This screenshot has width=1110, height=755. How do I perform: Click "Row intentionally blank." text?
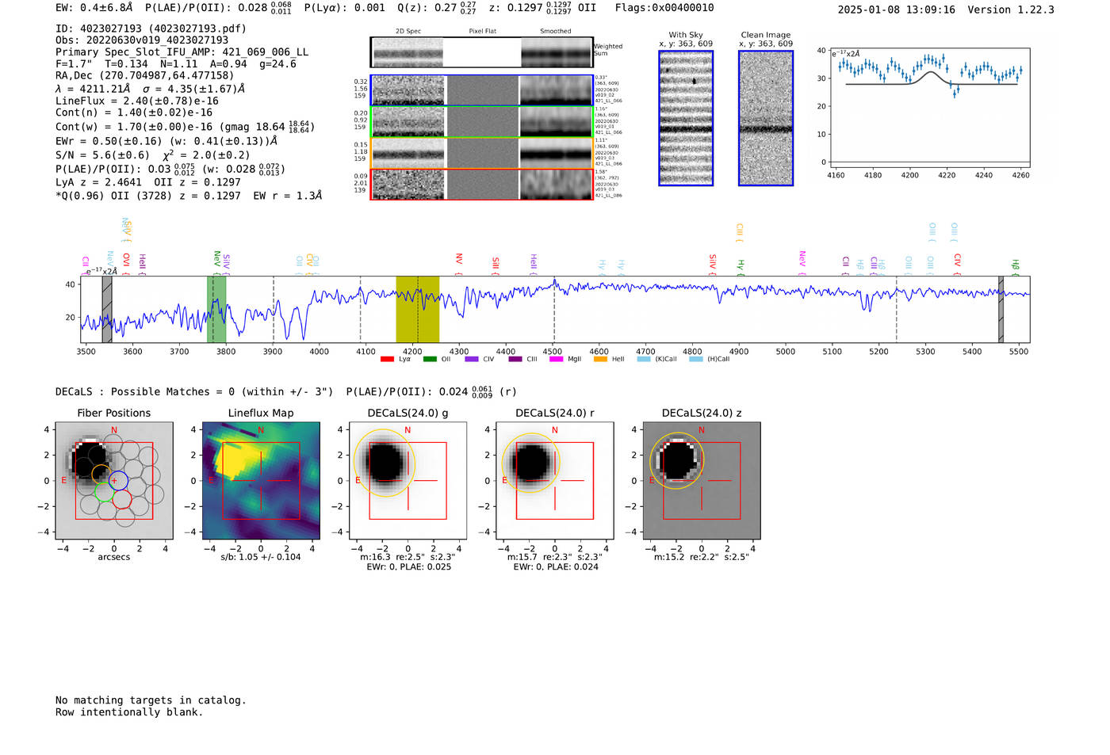(x=129, y=712)
